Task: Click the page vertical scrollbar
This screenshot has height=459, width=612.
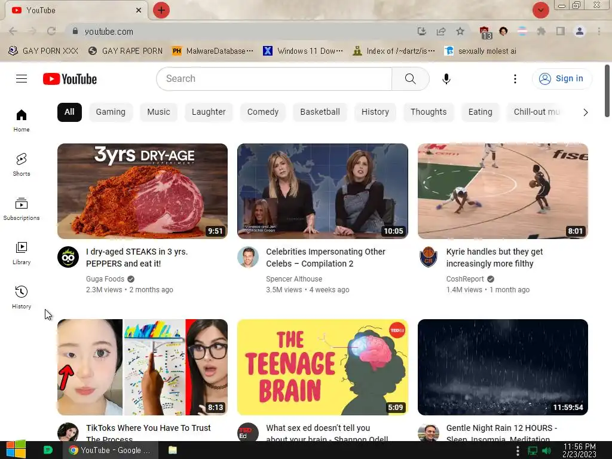Action: coord(607,91)
